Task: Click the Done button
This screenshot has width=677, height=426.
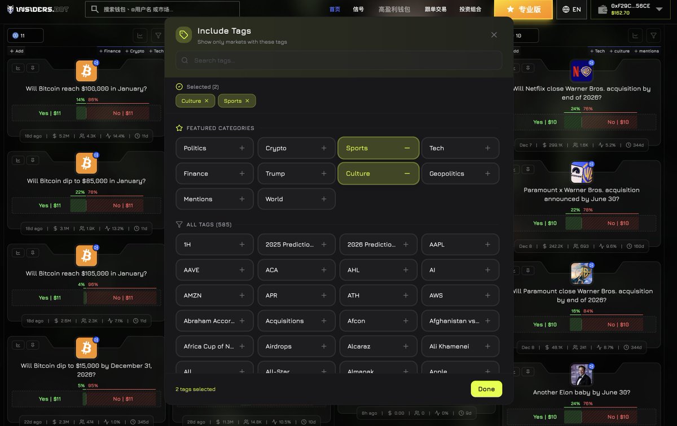Action: [486, 389]
